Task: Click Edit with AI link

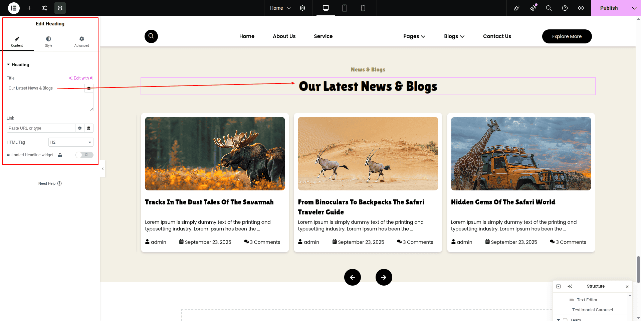Action: (x=81, y=78)
